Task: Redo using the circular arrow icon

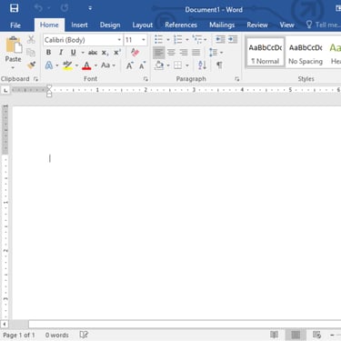Action: click(x=65, y=8)
